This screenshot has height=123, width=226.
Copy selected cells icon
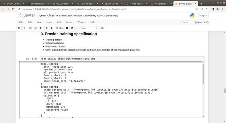[x=36, y=28]
